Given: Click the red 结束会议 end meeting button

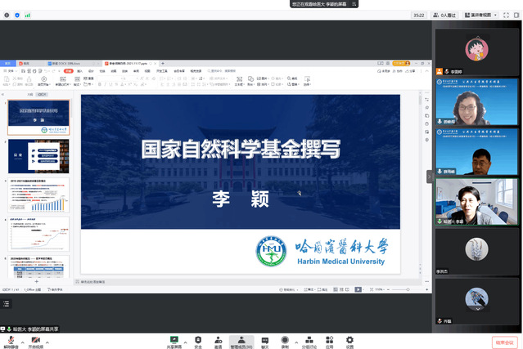Looking at the screenshot, I should click(505, 342).
